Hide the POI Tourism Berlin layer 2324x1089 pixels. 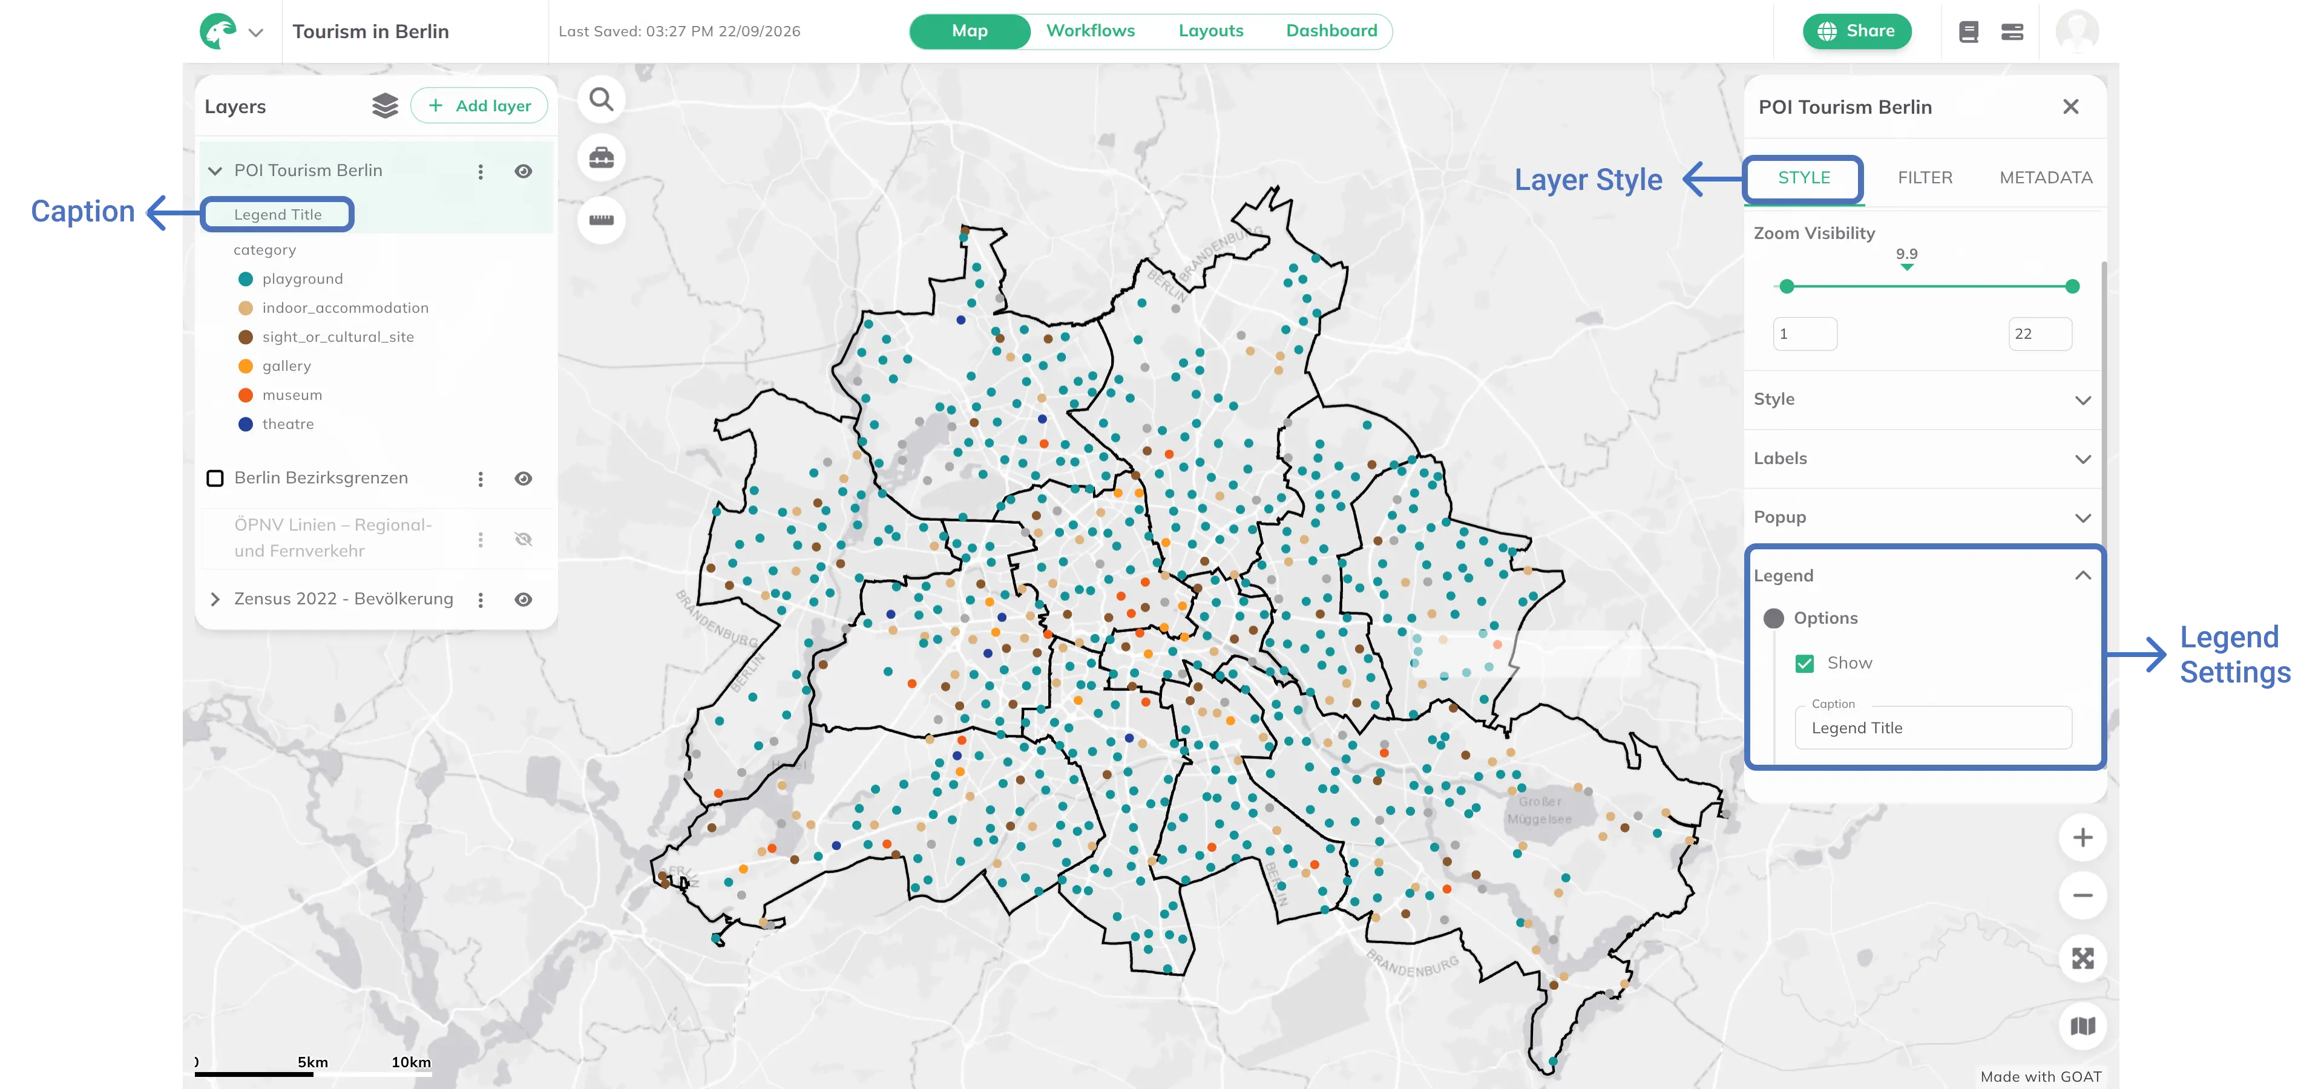pyautogui.click(x=524, y=171)
